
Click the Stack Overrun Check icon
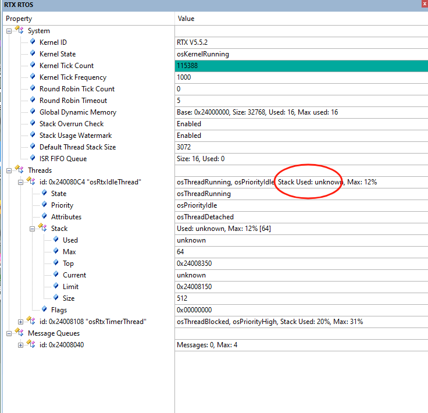coord(33,123)
